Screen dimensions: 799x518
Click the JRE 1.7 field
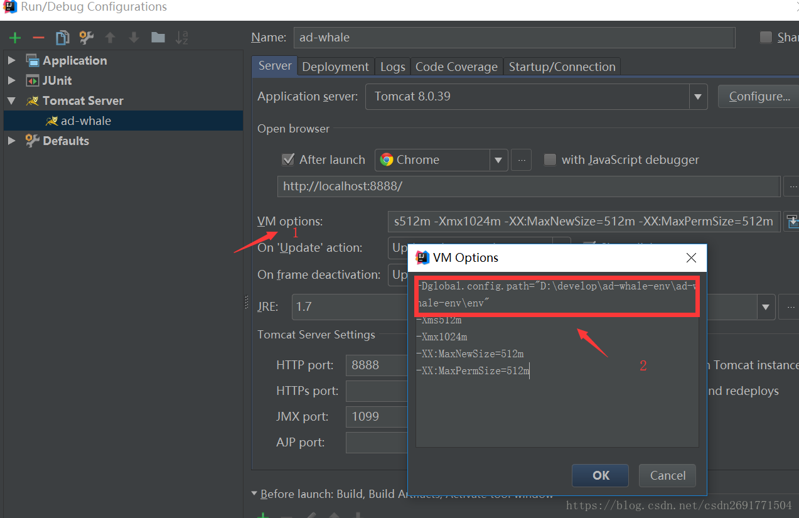pyautogui.click(x=349, y=307)
